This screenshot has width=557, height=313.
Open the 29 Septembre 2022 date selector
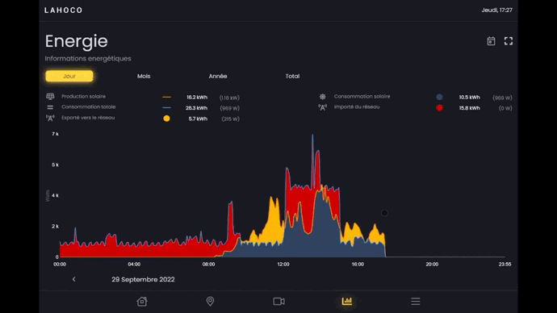(x=143, y=279)
